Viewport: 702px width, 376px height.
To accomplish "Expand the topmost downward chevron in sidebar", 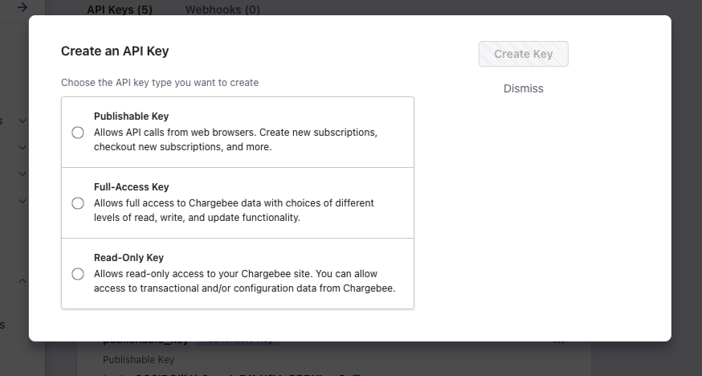I will pos(22,121).
